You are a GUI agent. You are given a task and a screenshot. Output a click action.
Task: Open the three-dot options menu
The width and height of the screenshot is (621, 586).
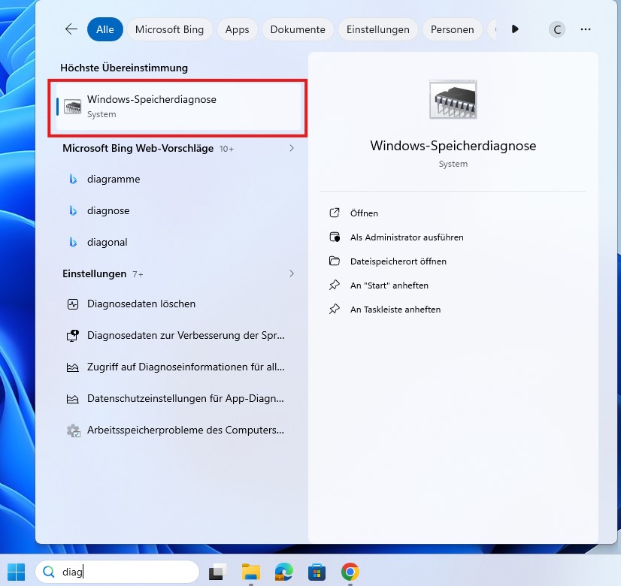point(586,29)
